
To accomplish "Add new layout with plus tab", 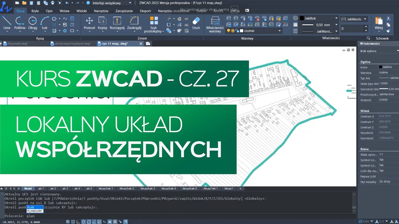I will [240, 189].
